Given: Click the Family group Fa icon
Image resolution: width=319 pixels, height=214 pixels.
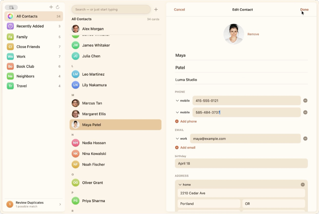Looking at the screenshot, I should coord(10,37).
